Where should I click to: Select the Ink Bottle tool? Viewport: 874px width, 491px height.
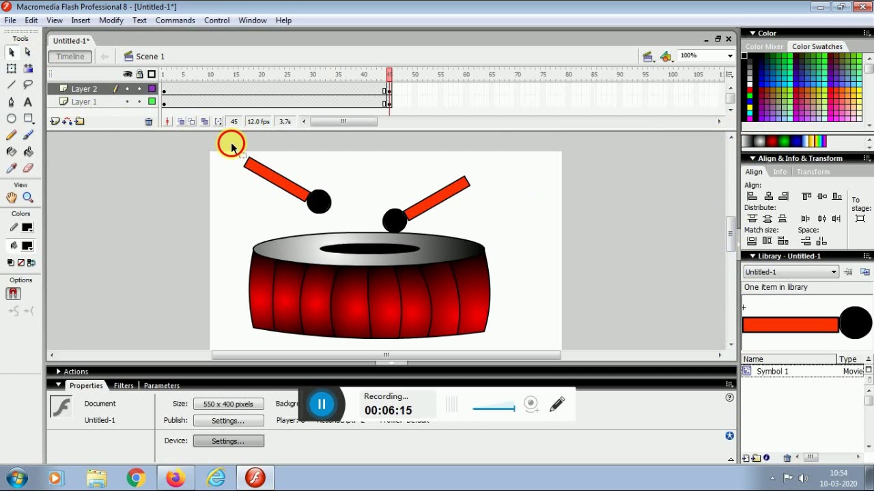point(12,151)
